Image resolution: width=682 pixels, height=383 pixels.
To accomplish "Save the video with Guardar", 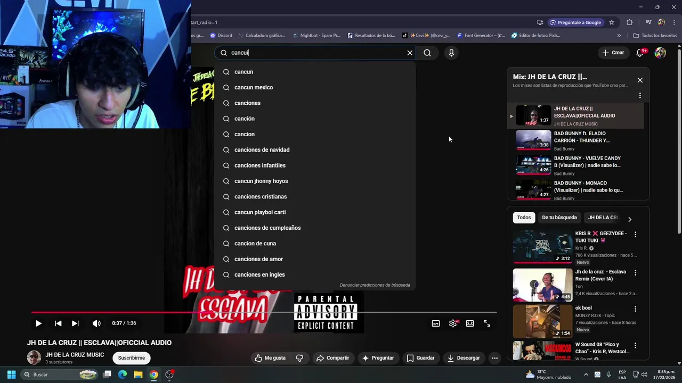I will [420, 358].
